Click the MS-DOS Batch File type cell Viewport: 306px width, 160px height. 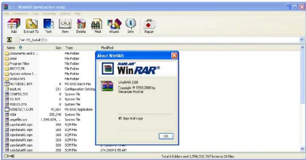click(x=78, y=84)
